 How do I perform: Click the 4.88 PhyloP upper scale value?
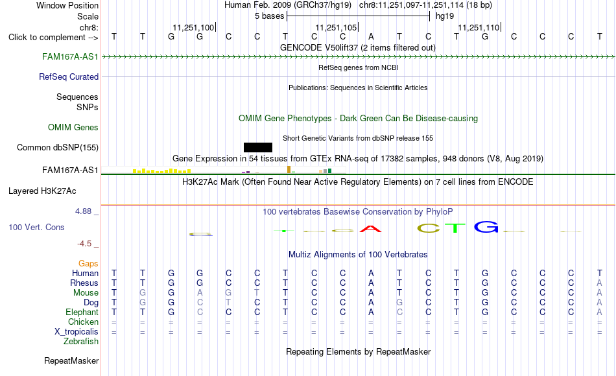click(83, 211)
